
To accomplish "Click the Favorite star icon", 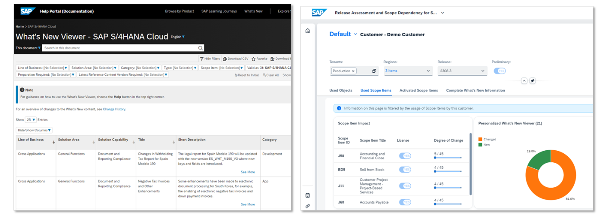I will coord(254,59).
